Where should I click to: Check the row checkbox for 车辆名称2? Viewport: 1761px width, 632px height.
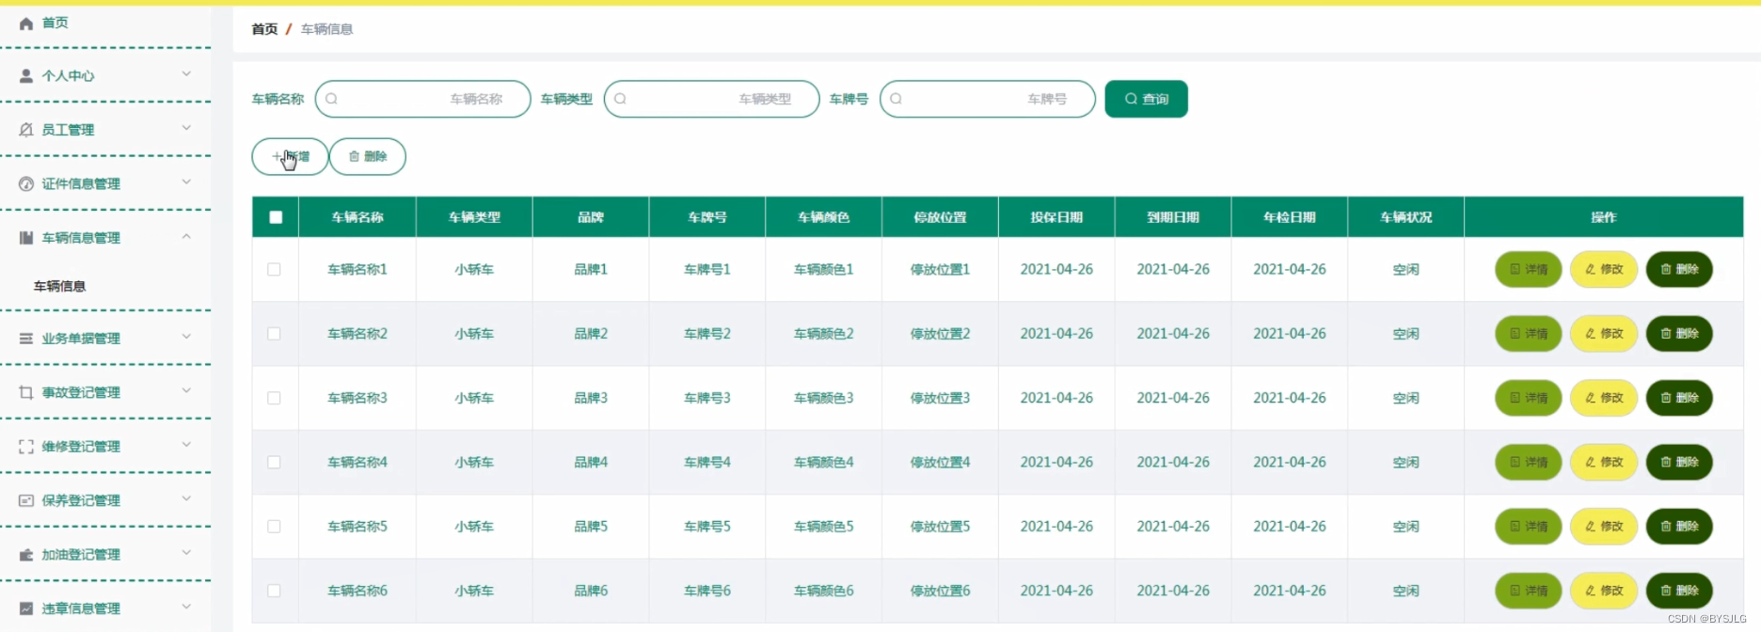pyautogui.click(x=274, y=334)
